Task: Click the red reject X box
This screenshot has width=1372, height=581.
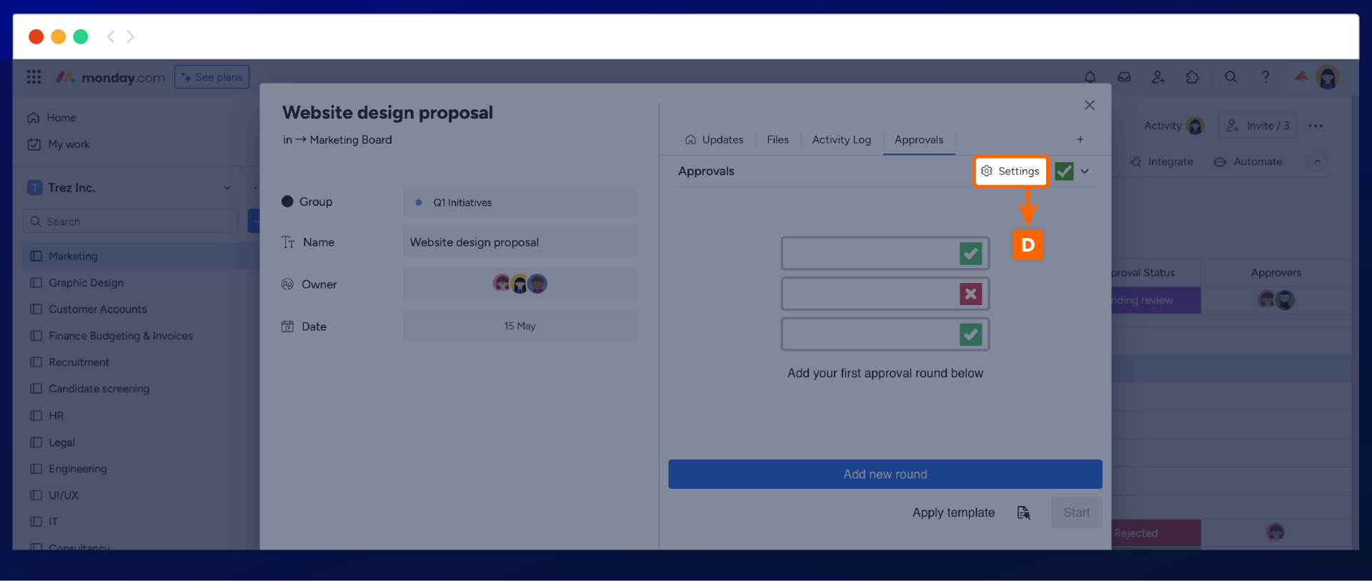Action: tap(970, 294)
